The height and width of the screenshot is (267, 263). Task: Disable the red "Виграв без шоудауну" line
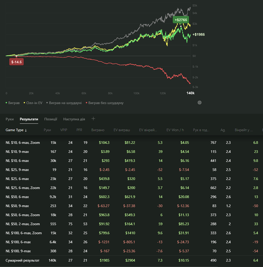click(x=104, y=103)
